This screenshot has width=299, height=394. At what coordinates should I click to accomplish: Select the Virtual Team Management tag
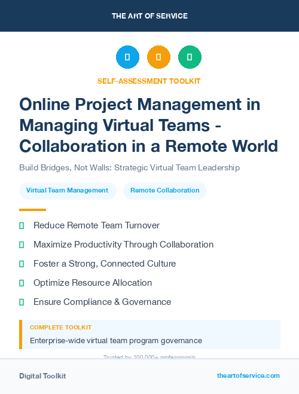68,191
